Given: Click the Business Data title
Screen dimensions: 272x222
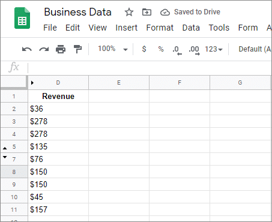Looking at the screenshot, I should (x=77, y=12).
